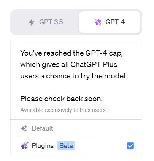Click the 'users a chance to try the model' line

(74, 76)
